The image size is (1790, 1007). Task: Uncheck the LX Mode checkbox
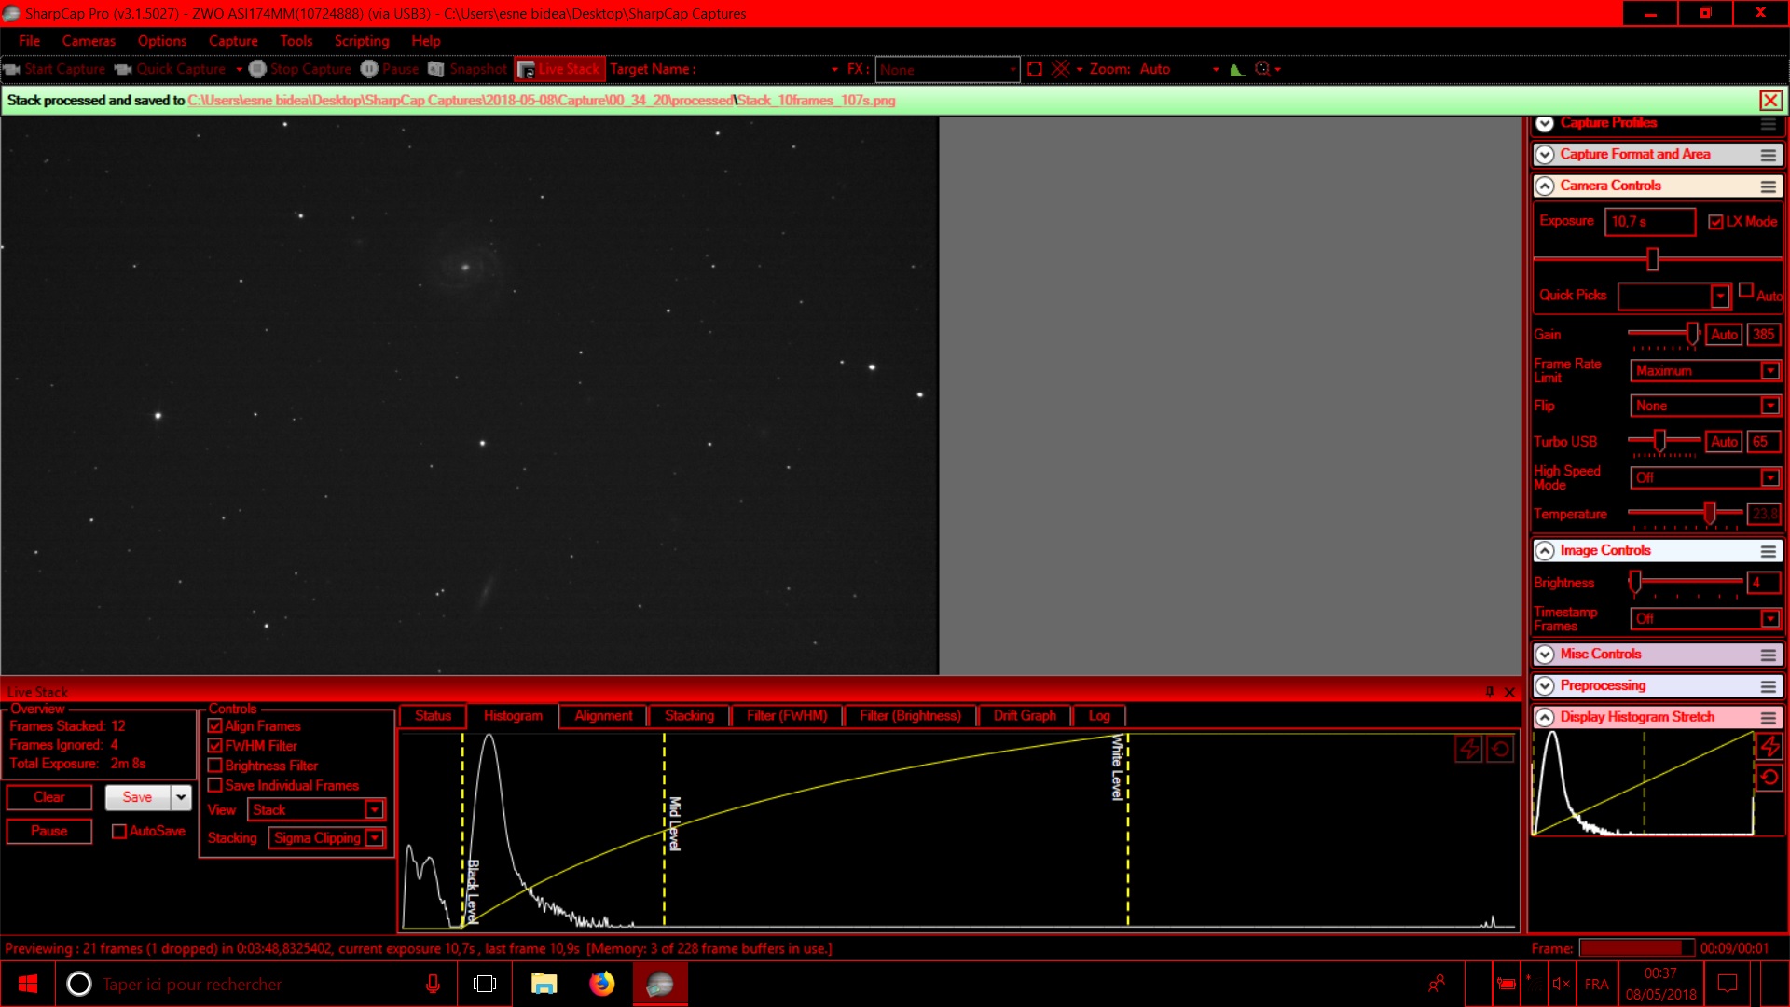[1715, 222]
